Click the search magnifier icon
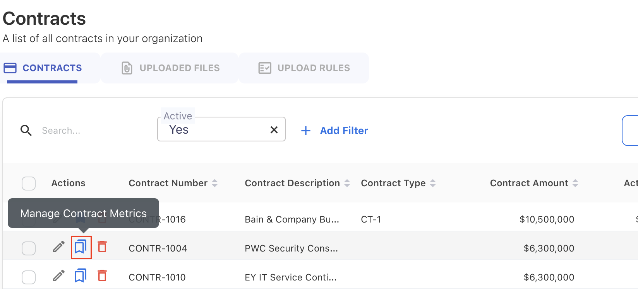This screenshot has height=289, width=638. (x=26, y=131)
